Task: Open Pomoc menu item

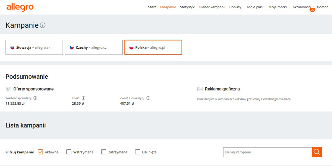Action: click(x=322, y=7)
